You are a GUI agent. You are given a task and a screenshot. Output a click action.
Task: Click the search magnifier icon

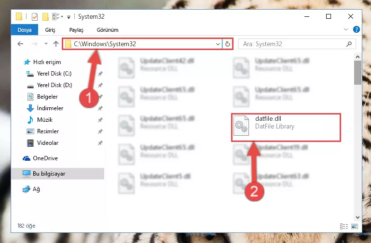pyautogui.click(x=349, y=44)
